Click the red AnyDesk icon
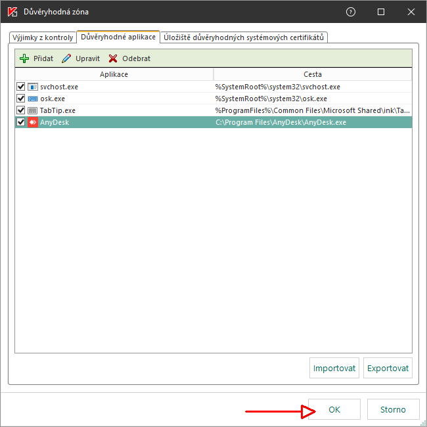The image size is (427, 427). [33, 122]
